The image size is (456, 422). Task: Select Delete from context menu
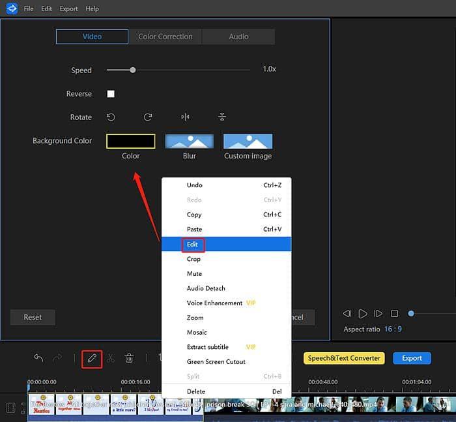[x=226, y=391]
